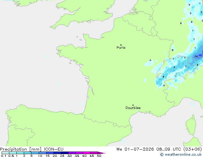The height and width of the screenshot is (157, 203).
Task: Select the 30–35 mm purple swatch
Action: tap(72, 153)
